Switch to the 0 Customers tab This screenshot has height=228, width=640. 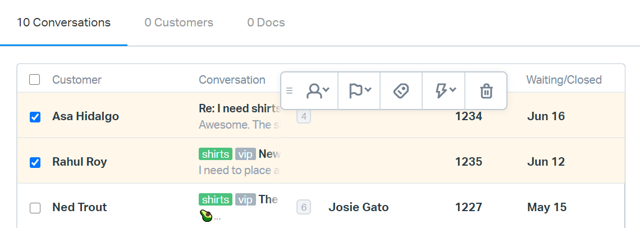pyautogui.click(x=179, y=23)
